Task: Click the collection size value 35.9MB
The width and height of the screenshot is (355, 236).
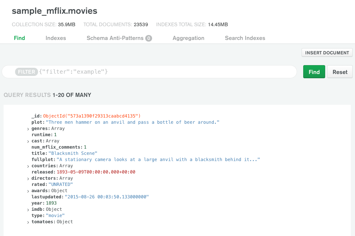Action: (67, 25)
